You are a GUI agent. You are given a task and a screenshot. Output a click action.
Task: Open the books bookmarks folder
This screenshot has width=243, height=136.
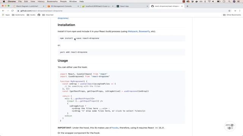pos(31,15)
